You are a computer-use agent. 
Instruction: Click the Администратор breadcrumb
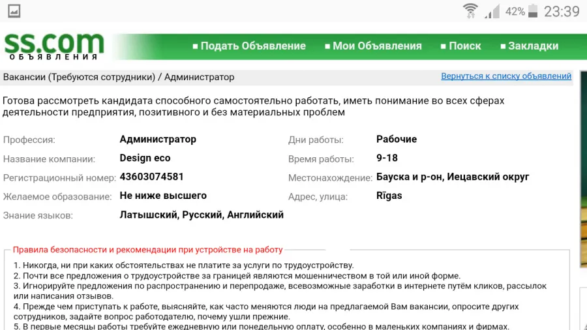[199, 77]
